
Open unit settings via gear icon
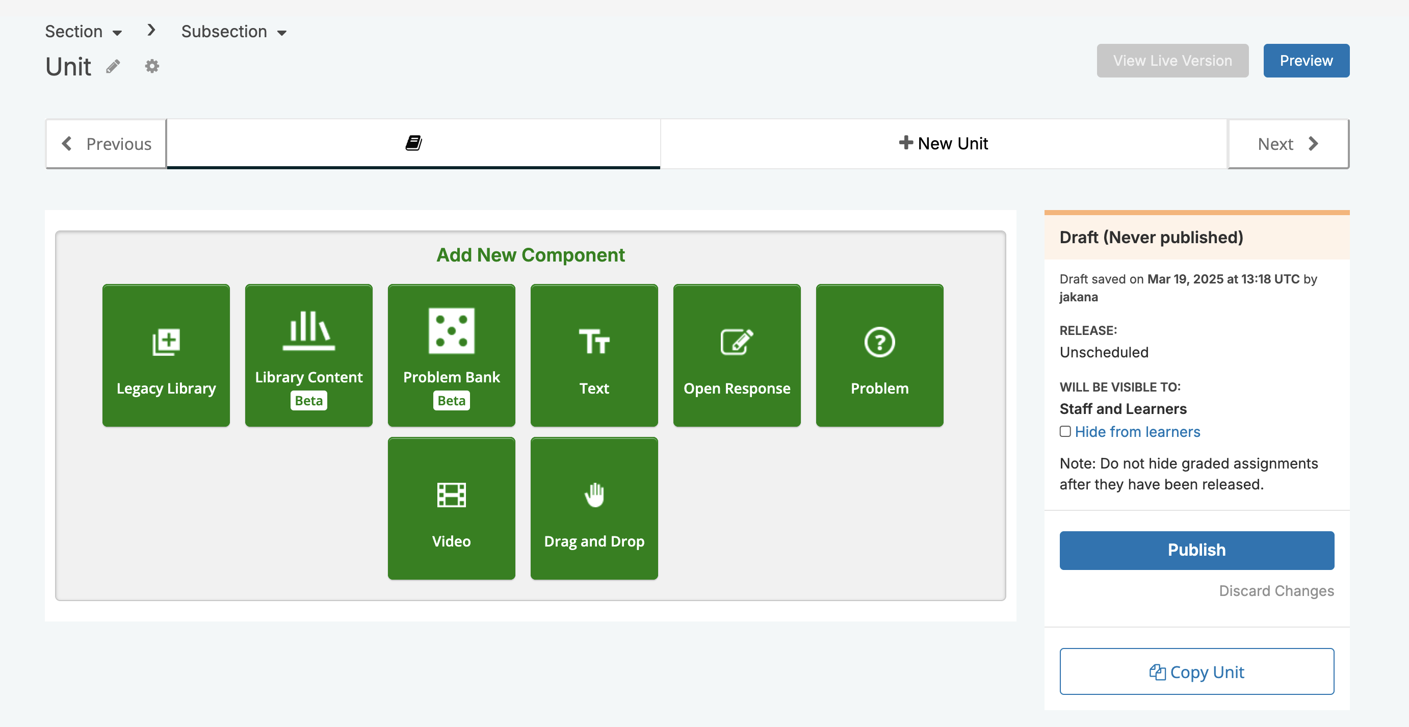(x=151, y=67)
